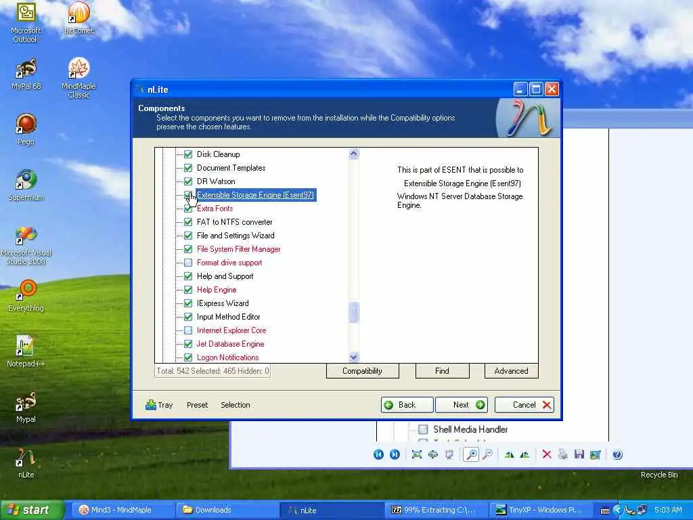Switch to 99% Extracting 7-Zip taskbar item

[x=437, y=511]
